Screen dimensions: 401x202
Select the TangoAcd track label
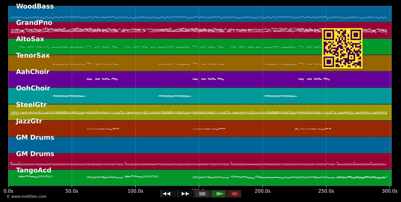tap(33, 170)
